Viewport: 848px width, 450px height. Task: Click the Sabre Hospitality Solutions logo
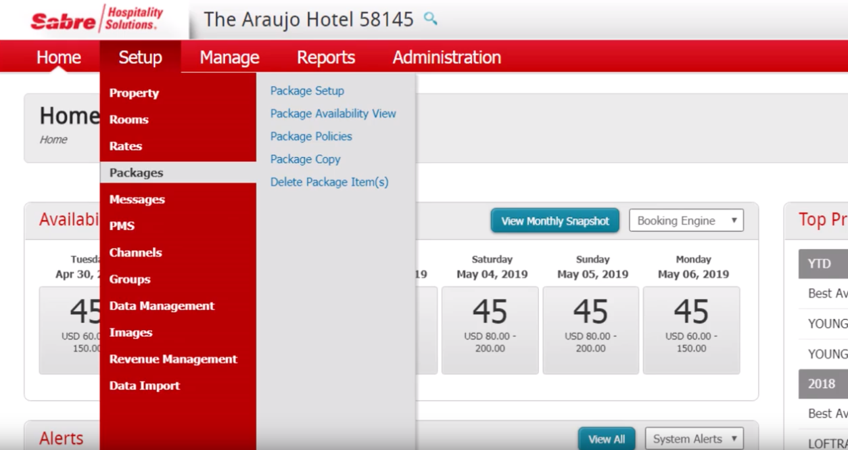pos(97,20)
